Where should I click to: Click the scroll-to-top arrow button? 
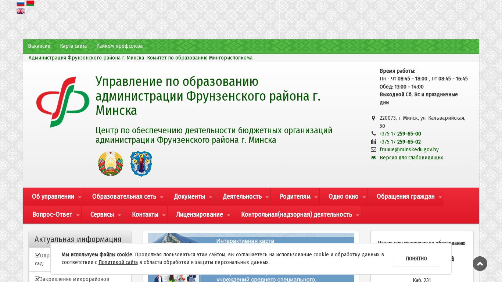(480, 264)
